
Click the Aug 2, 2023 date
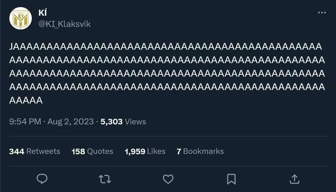point(70,121)
